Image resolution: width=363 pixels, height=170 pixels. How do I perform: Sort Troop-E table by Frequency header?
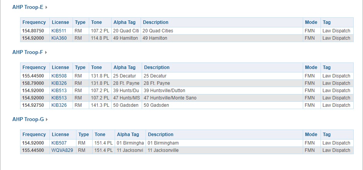point(34,22)
